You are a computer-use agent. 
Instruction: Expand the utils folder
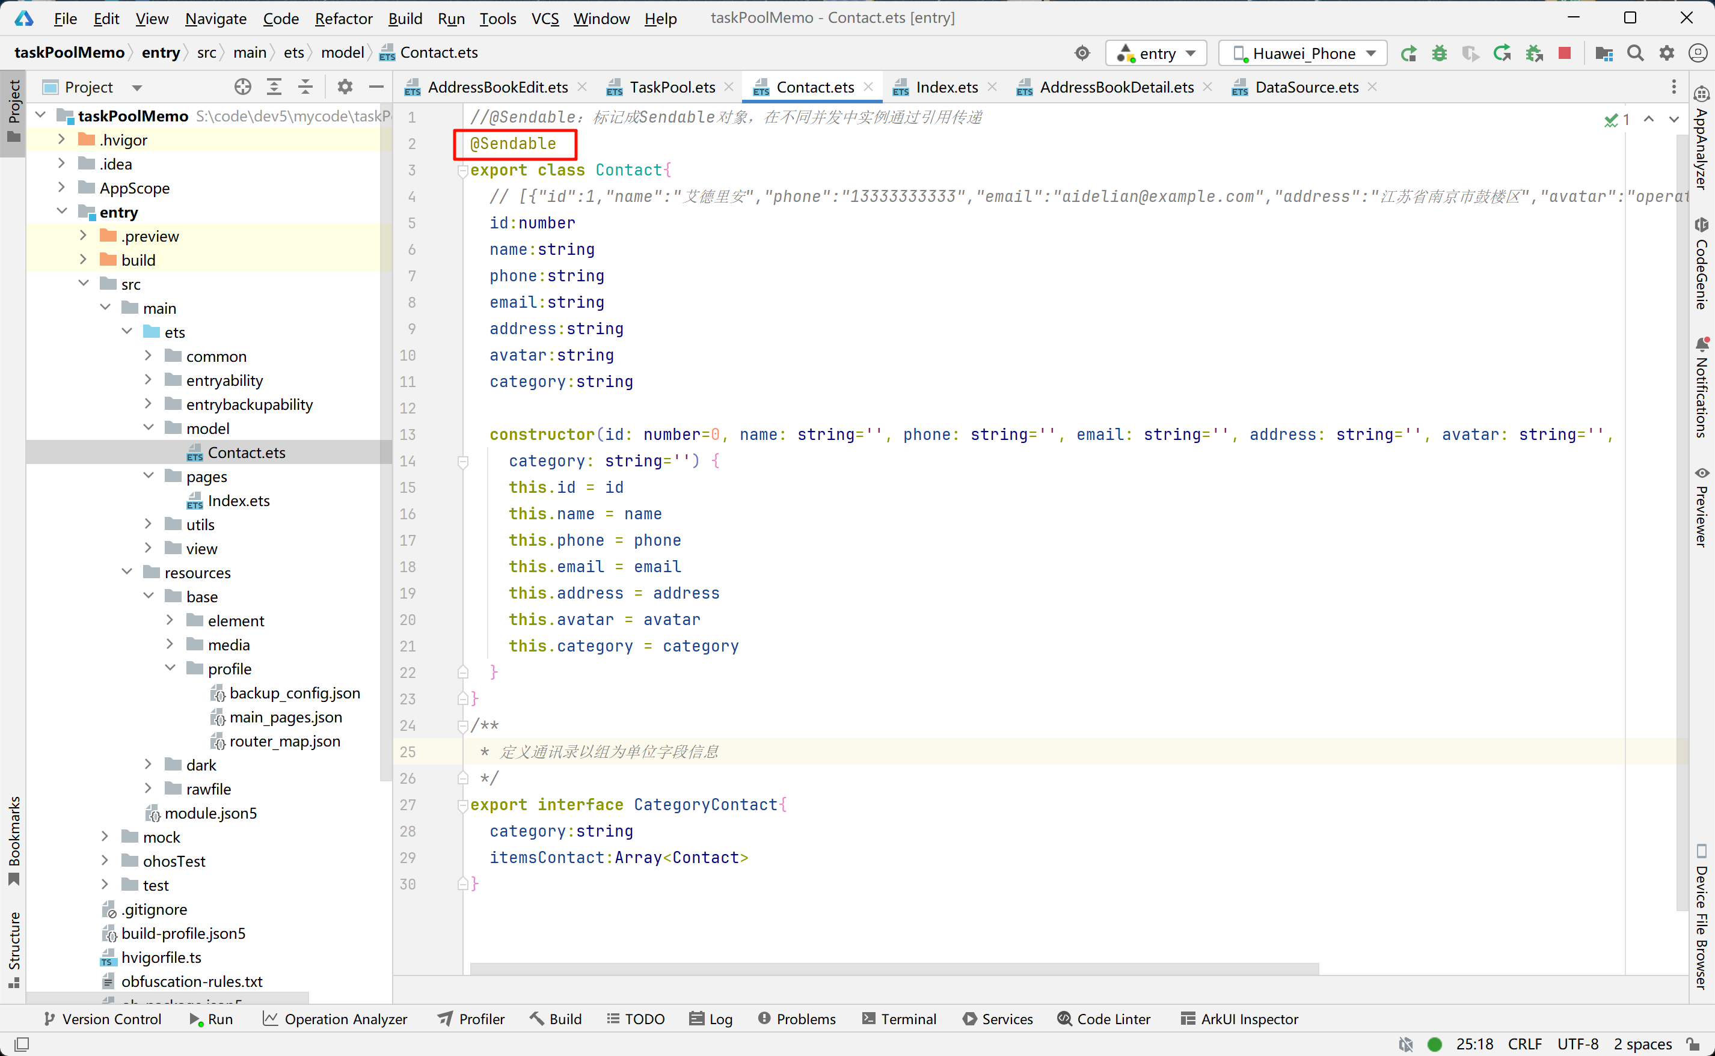click(148, 525)
